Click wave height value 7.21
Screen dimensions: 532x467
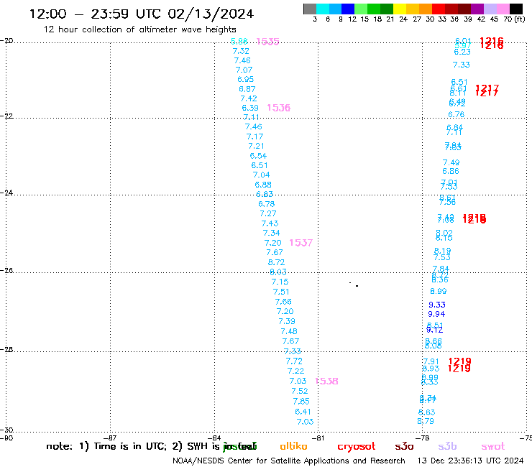256,146
